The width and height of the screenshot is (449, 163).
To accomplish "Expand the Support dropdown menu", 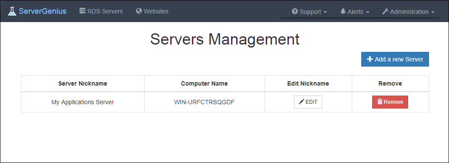I will [x=309, y=12].
